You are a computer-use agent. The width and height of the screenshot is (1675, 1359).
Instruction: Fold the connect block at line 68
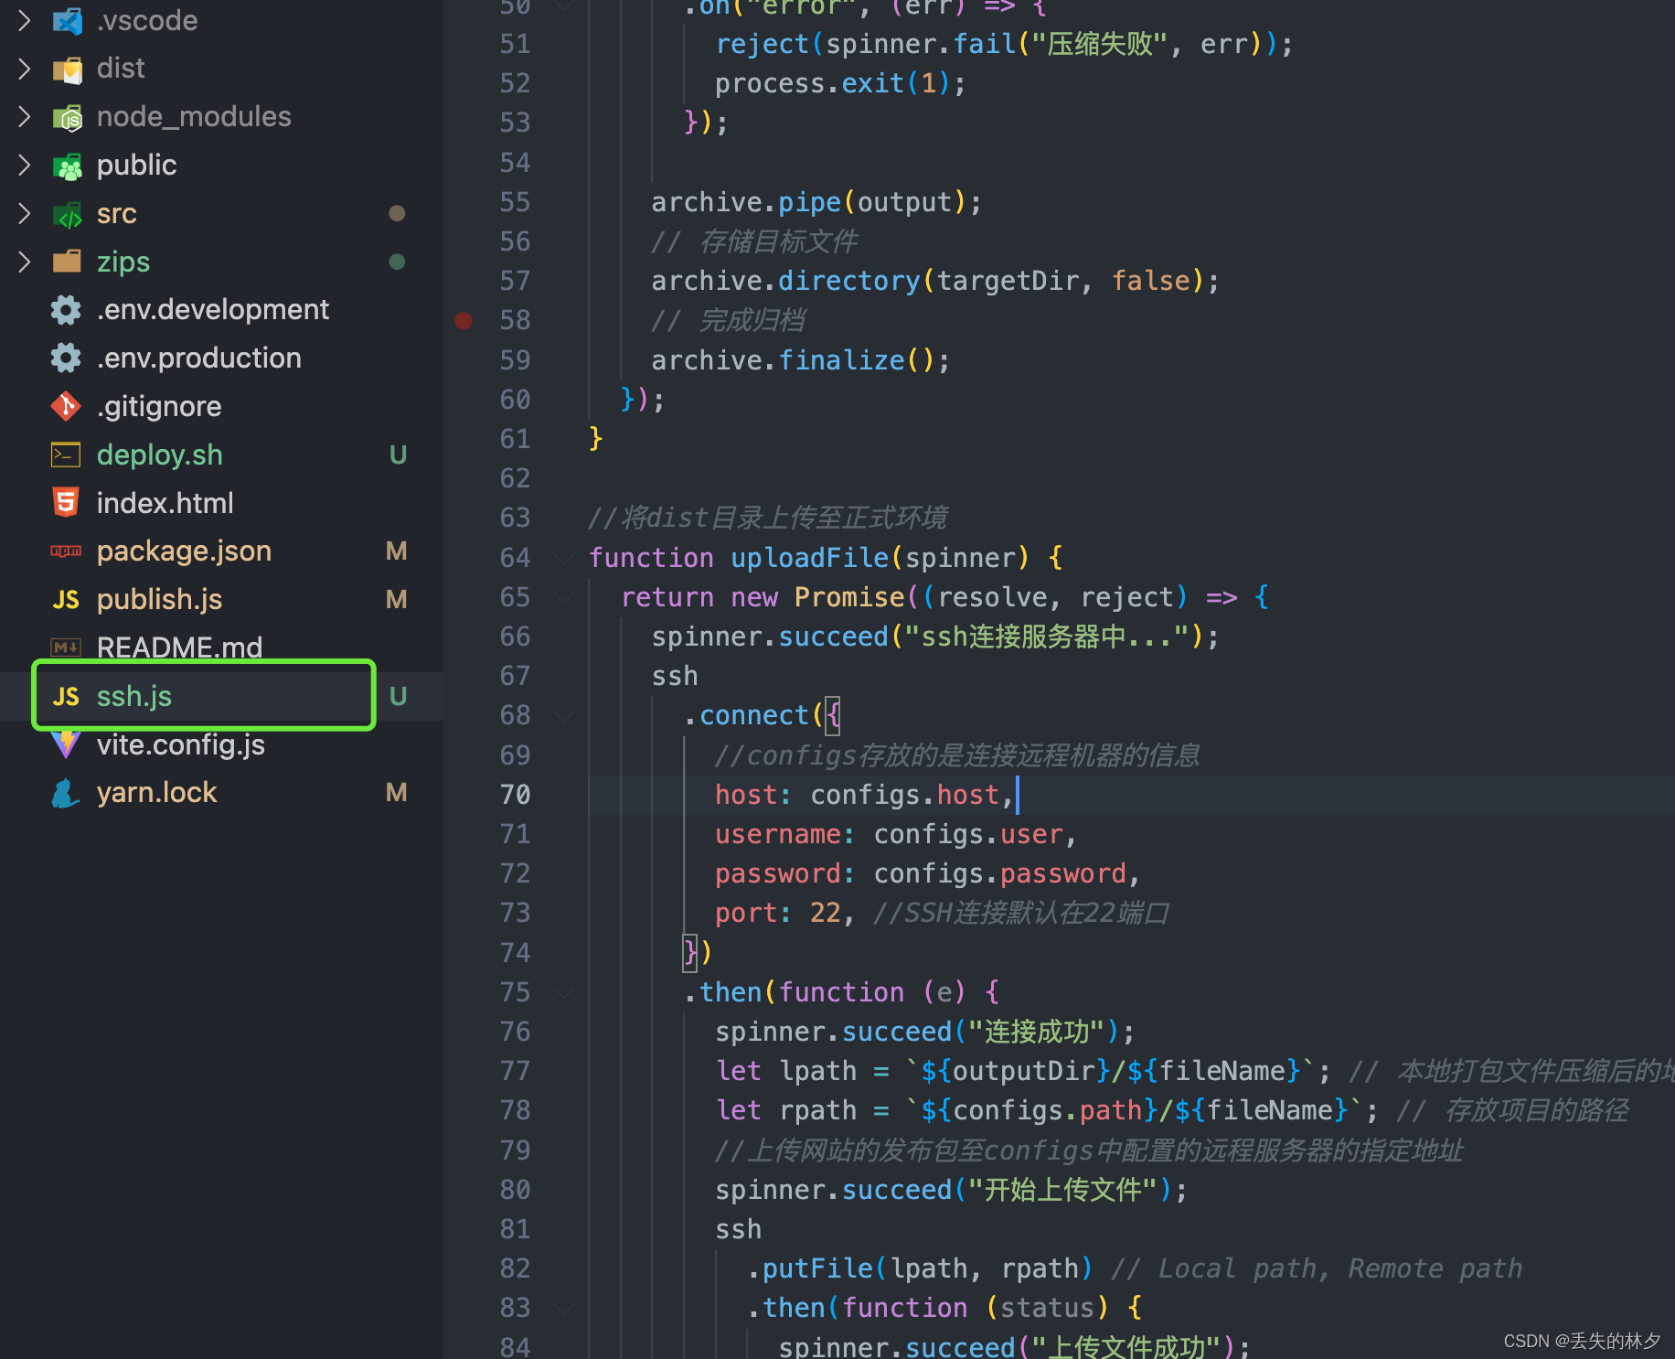pos(565,715)
